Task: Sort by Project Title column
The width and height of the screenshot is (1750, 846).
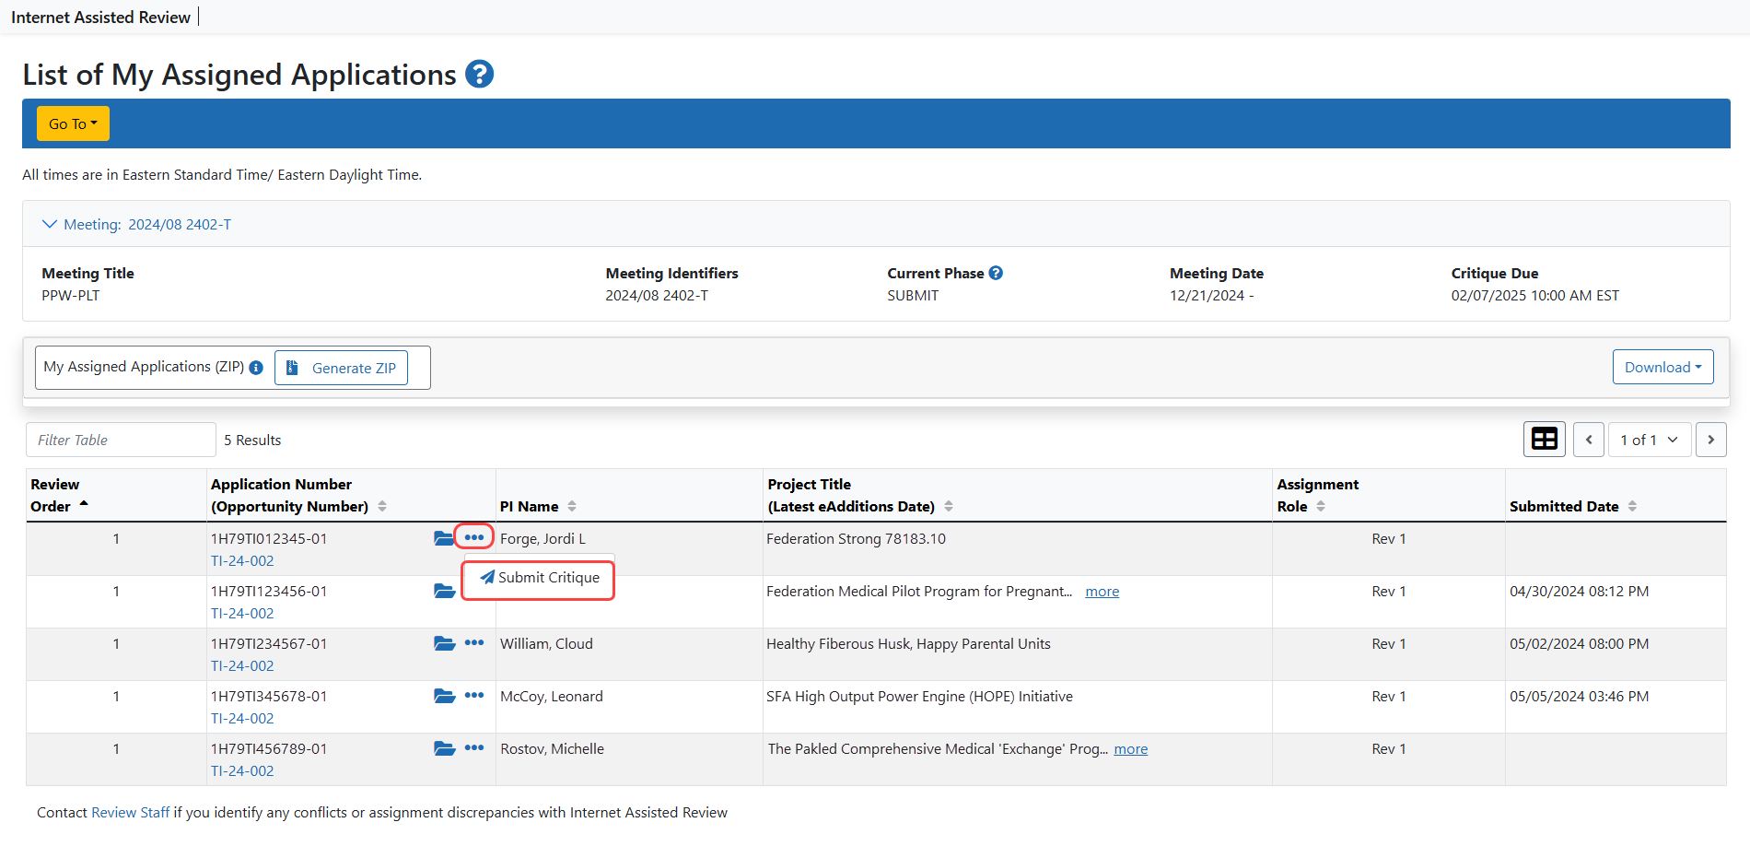Action: point(949,506)
